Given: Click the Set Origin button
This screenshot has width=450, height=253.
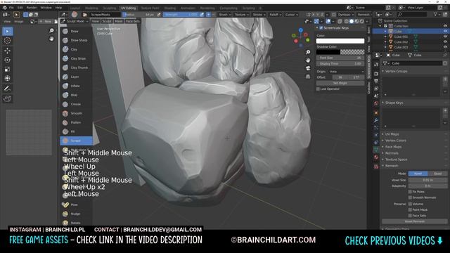Looking at the screenshot, I should (340, 83).
